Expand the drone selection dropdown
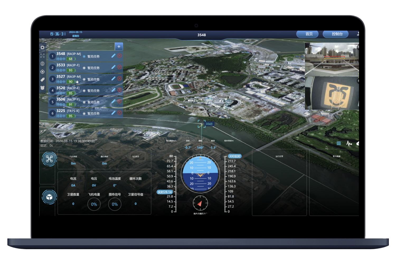Viewport: 396px width, 264px height. coord(111,47)
